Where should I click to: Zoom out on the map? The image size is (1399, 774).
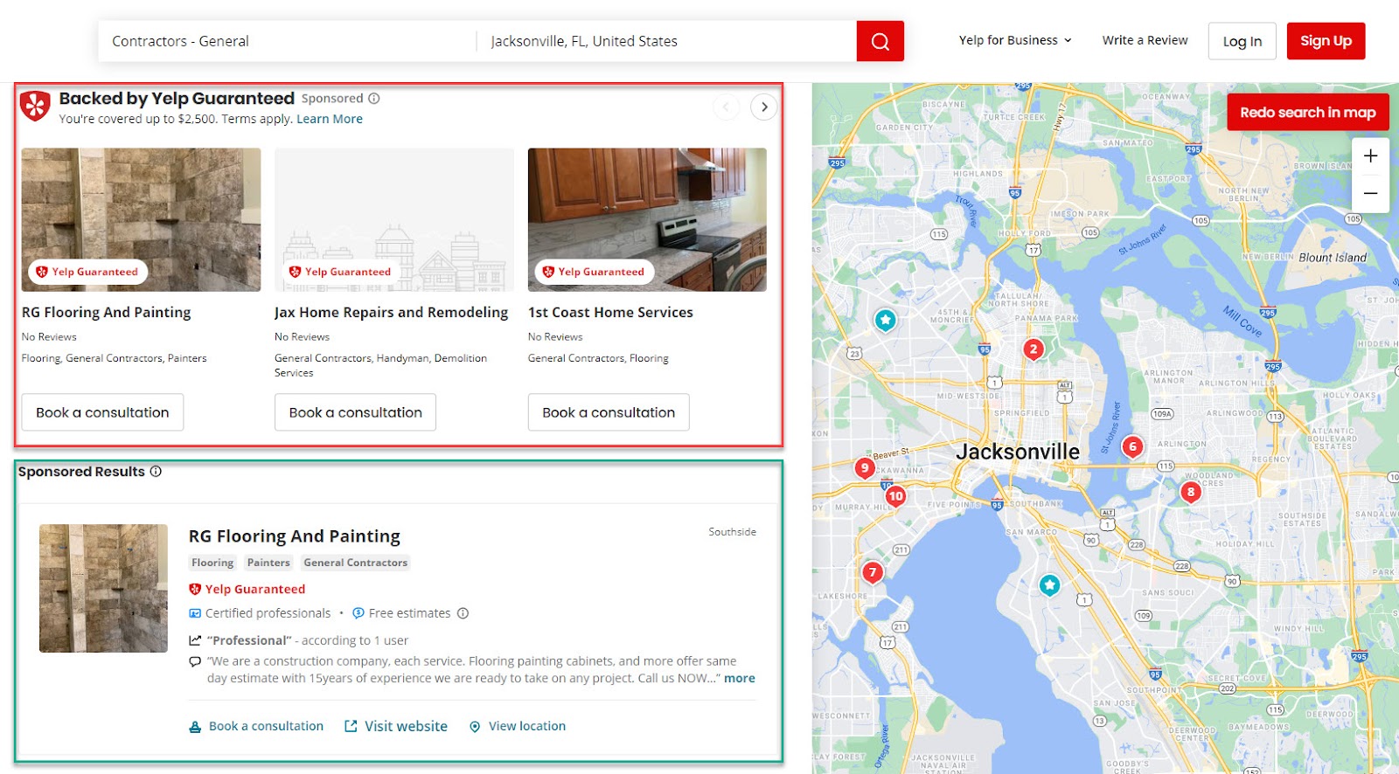tap(1370, 193)
